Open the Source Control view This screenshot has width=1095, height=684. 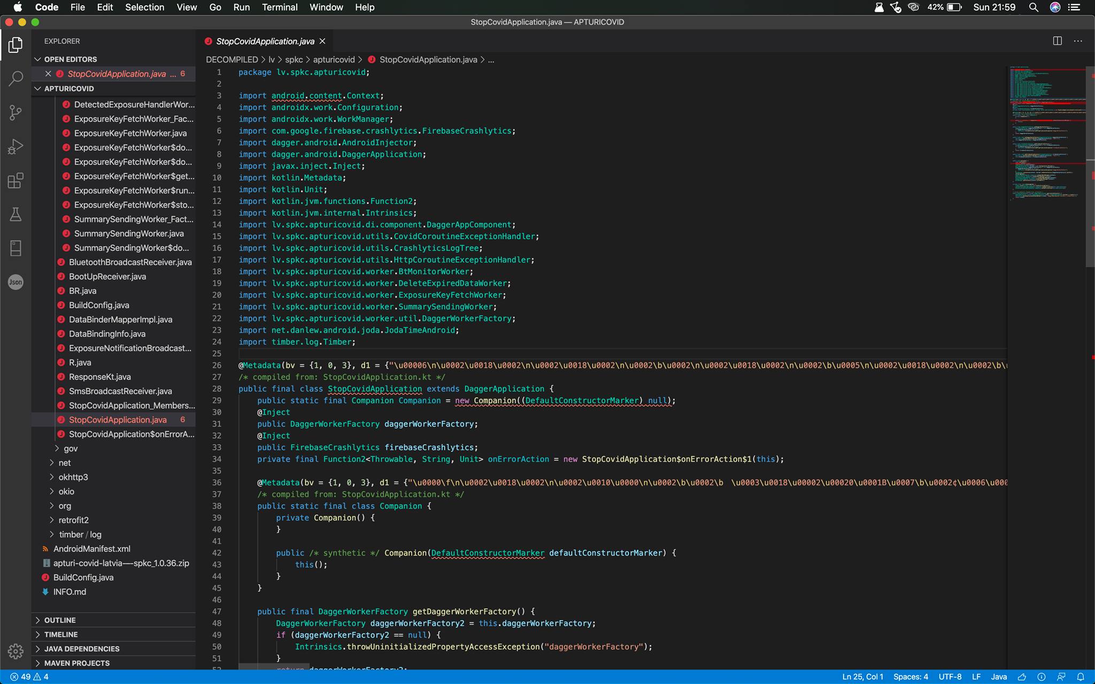click(16, 112)
